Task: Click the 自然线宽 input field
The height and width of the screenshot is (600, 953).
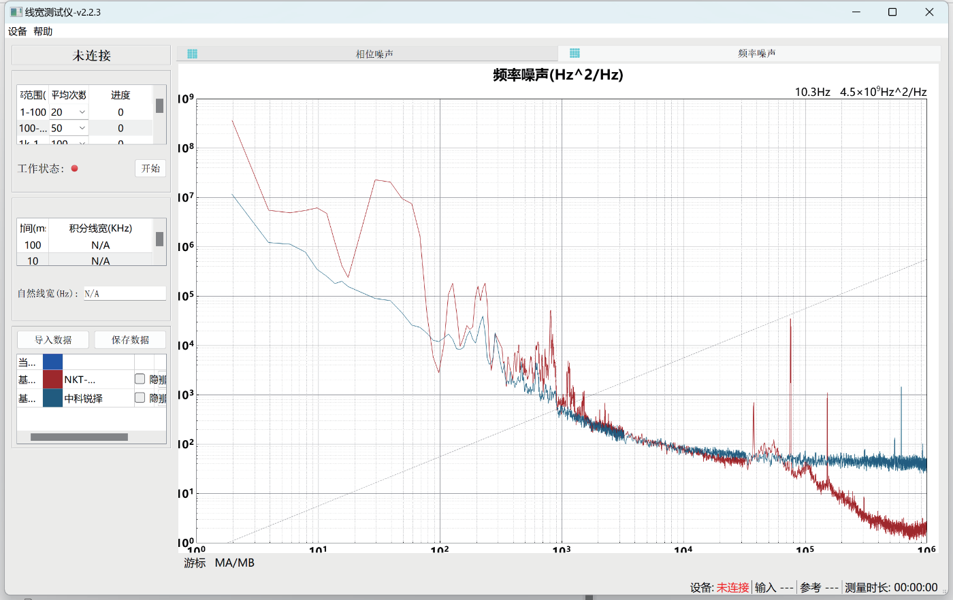Action: (x=125, y=293)
